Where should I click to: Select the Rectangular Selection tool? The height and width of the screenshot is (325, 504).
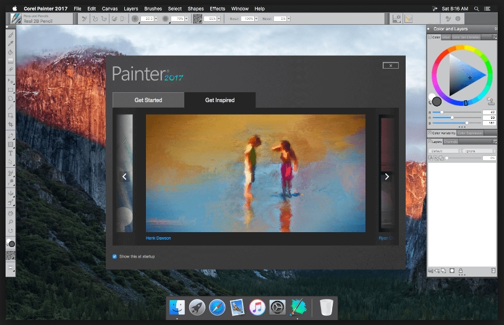pos(11,90)
